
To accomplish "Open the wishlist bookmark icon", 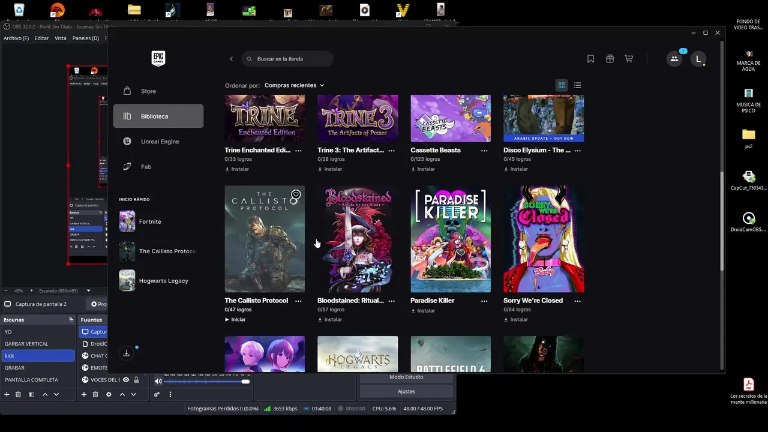I will pyautogui.click(x=590, y=59).
